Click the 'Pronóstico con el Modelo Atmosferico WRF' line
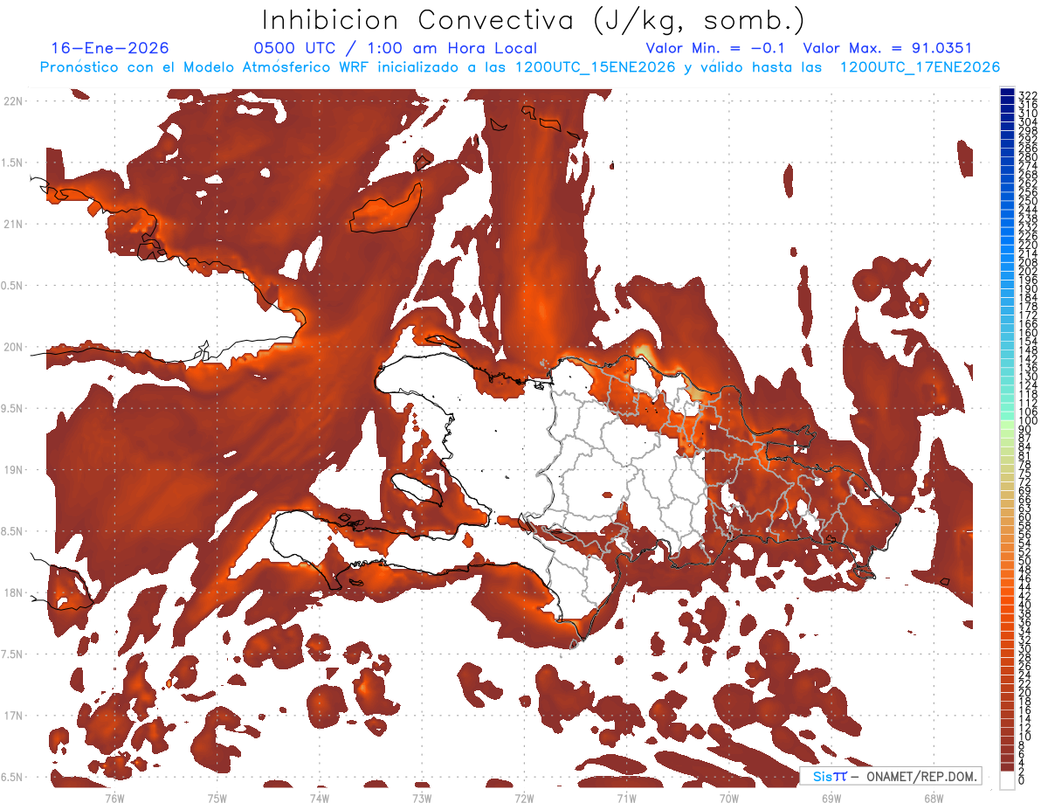 (x=520, y=67)
